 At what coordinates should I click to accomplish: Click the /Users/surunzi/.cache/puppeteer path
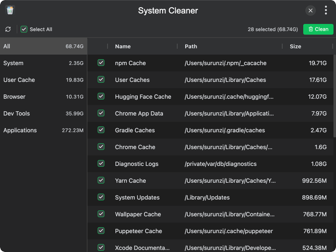229,231
